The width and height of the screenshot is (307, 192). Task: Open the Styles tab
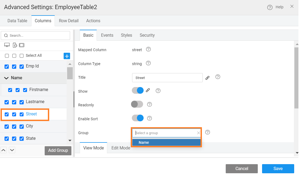[x=126, y=35]
